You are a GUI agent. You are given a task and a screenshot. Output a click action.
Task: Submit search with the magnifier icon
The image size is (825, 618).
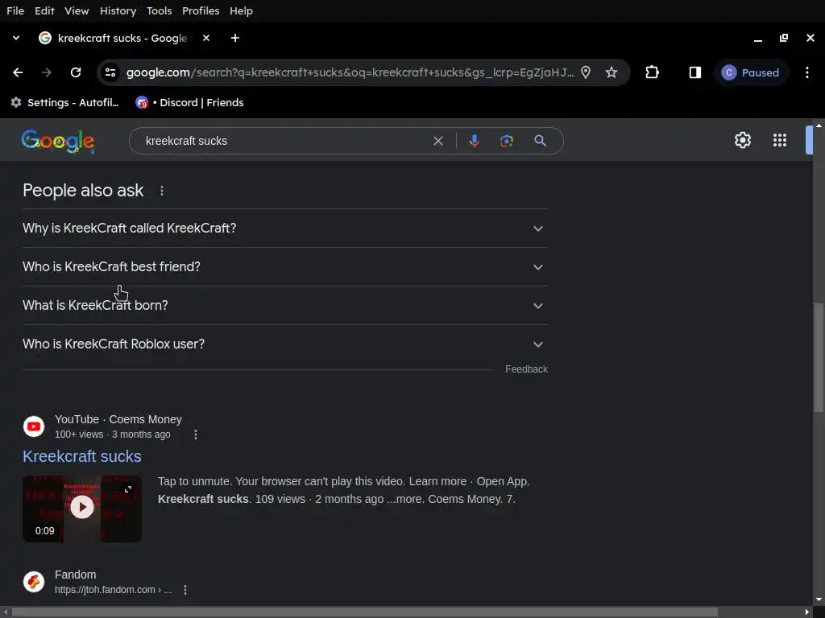541,141
